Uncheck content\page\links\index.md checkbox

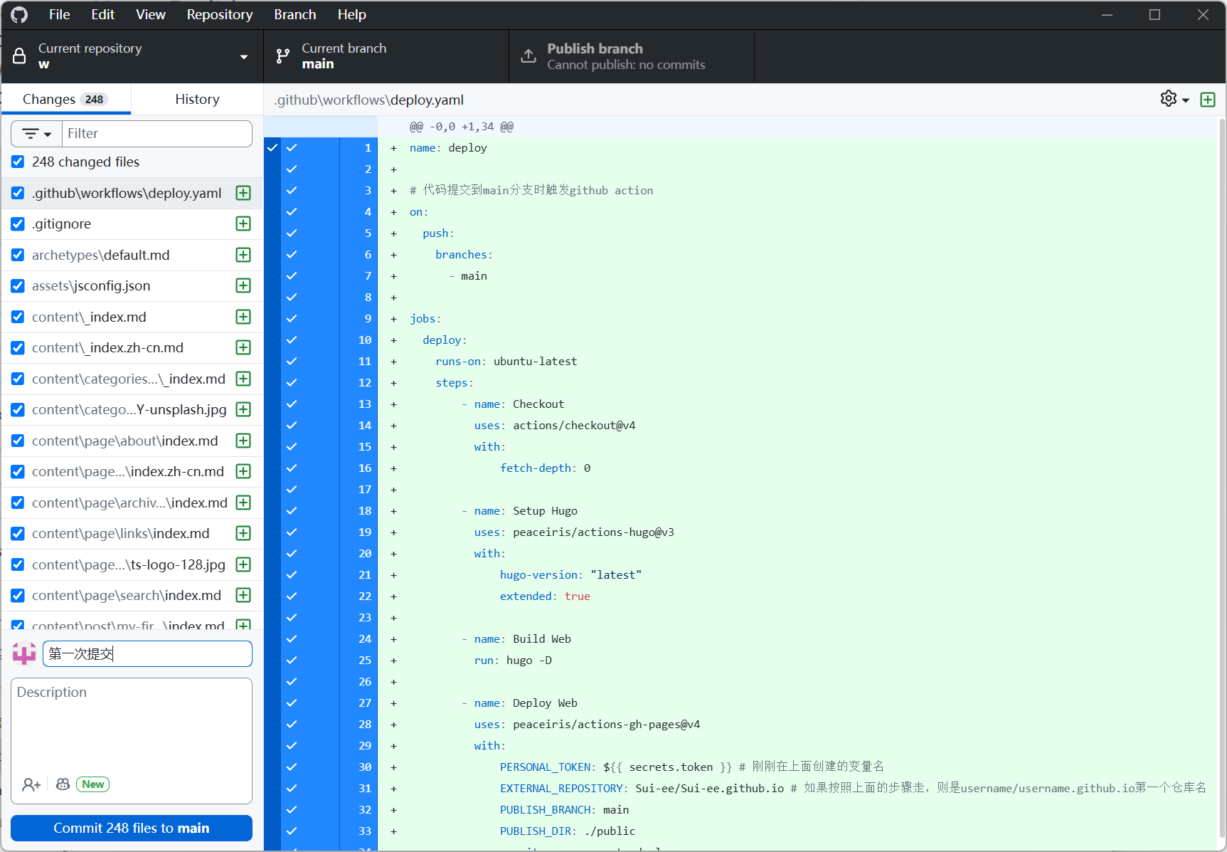[x=18, y=534]
